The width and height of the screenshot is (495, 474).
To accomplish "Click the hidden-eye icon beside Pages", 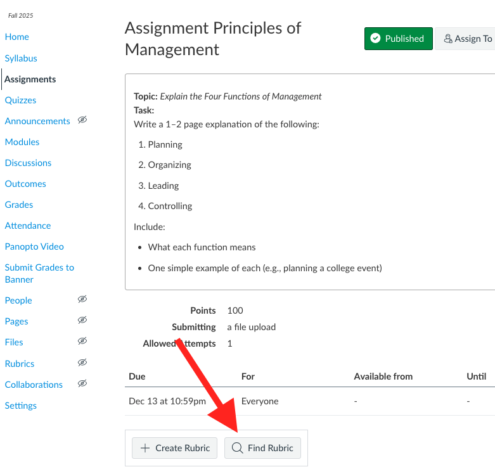I will point(82,320).
